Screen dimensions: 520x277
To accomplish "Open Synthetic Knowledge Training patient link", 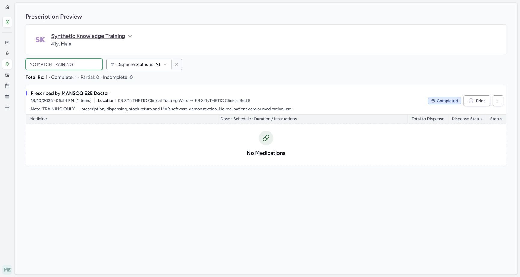I will [88, 36].
